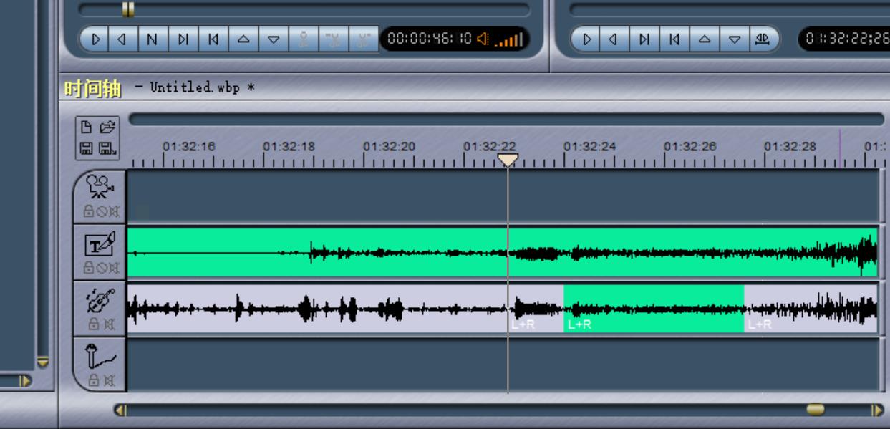Image resolution: width=890 pixels, height=429 pixels.
Task: Click the narration microphone track icon
Action: coord(100,357)
